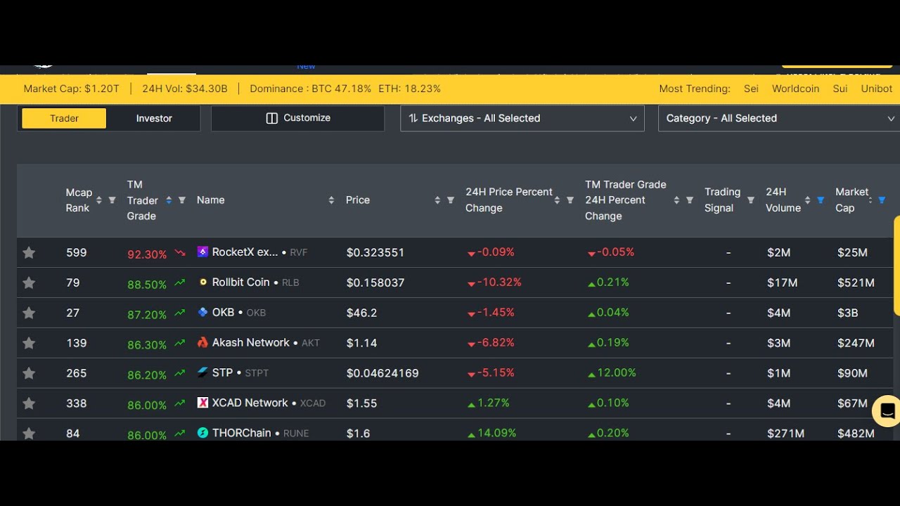Sort TM Trader Grade 24H Percent Change
The width and height of the screenshot is (900, 506).
coord(676,200)
